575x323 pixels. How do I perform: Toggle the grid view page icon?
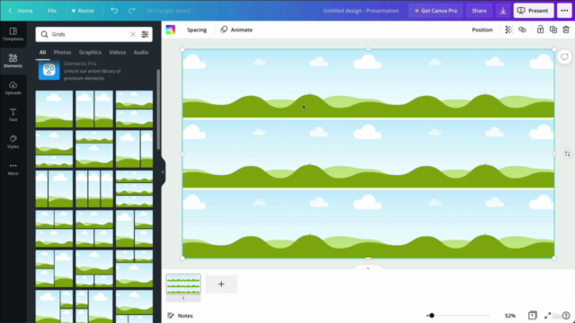click(x=533, y=315)
